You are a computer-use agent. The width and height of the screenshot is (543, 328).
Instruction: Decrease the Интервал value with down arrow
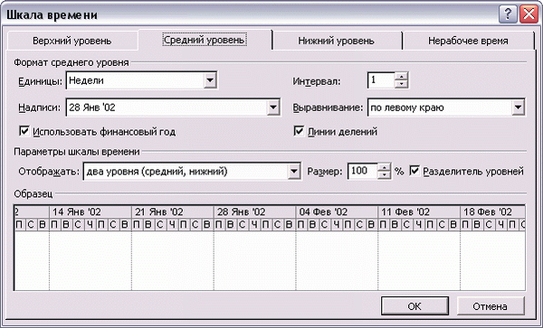[x=401, y=84]
